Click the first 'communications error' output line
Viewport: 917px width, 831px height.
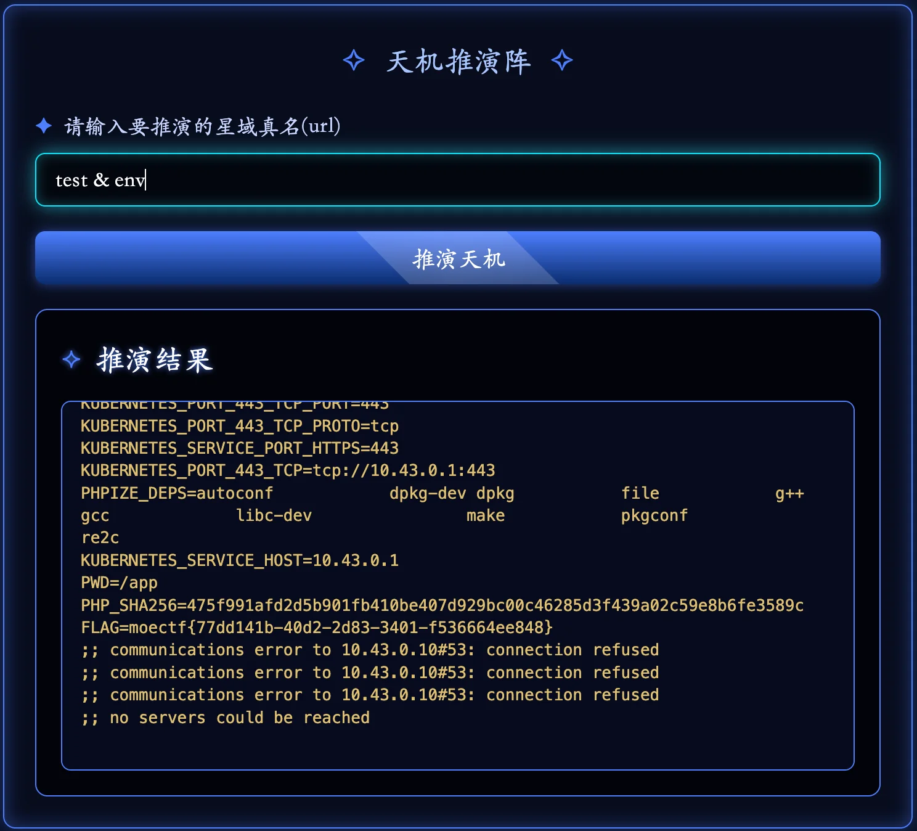[370, 650]
